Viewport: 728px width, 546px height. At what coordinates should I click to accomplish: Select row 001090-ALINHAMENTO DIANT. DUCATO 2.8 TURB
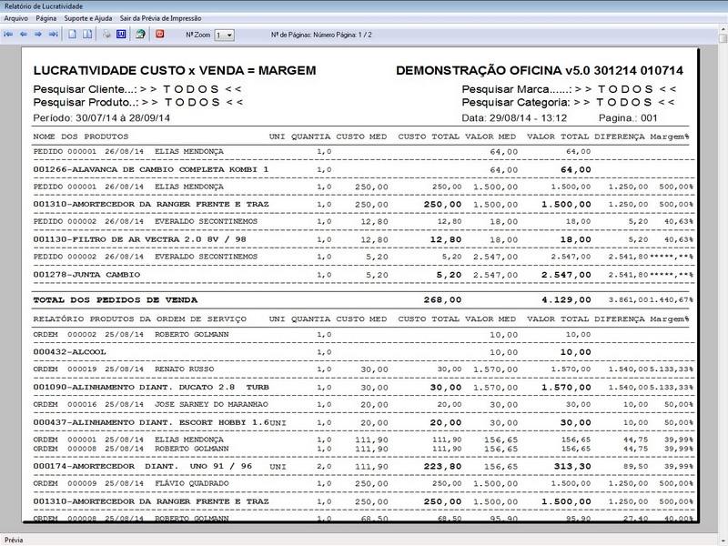[363, 388]
